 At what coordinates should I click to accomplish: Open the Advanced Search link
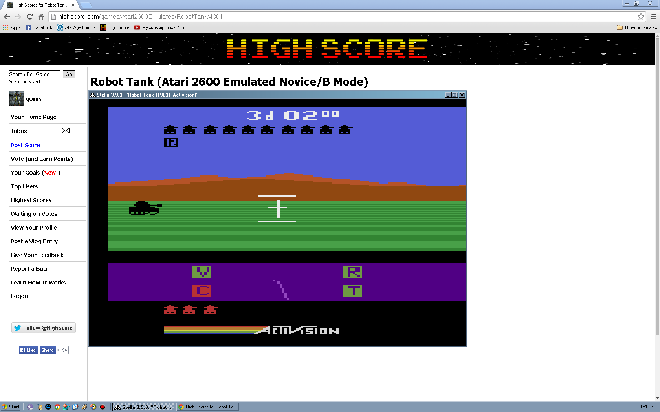(25, 82)
